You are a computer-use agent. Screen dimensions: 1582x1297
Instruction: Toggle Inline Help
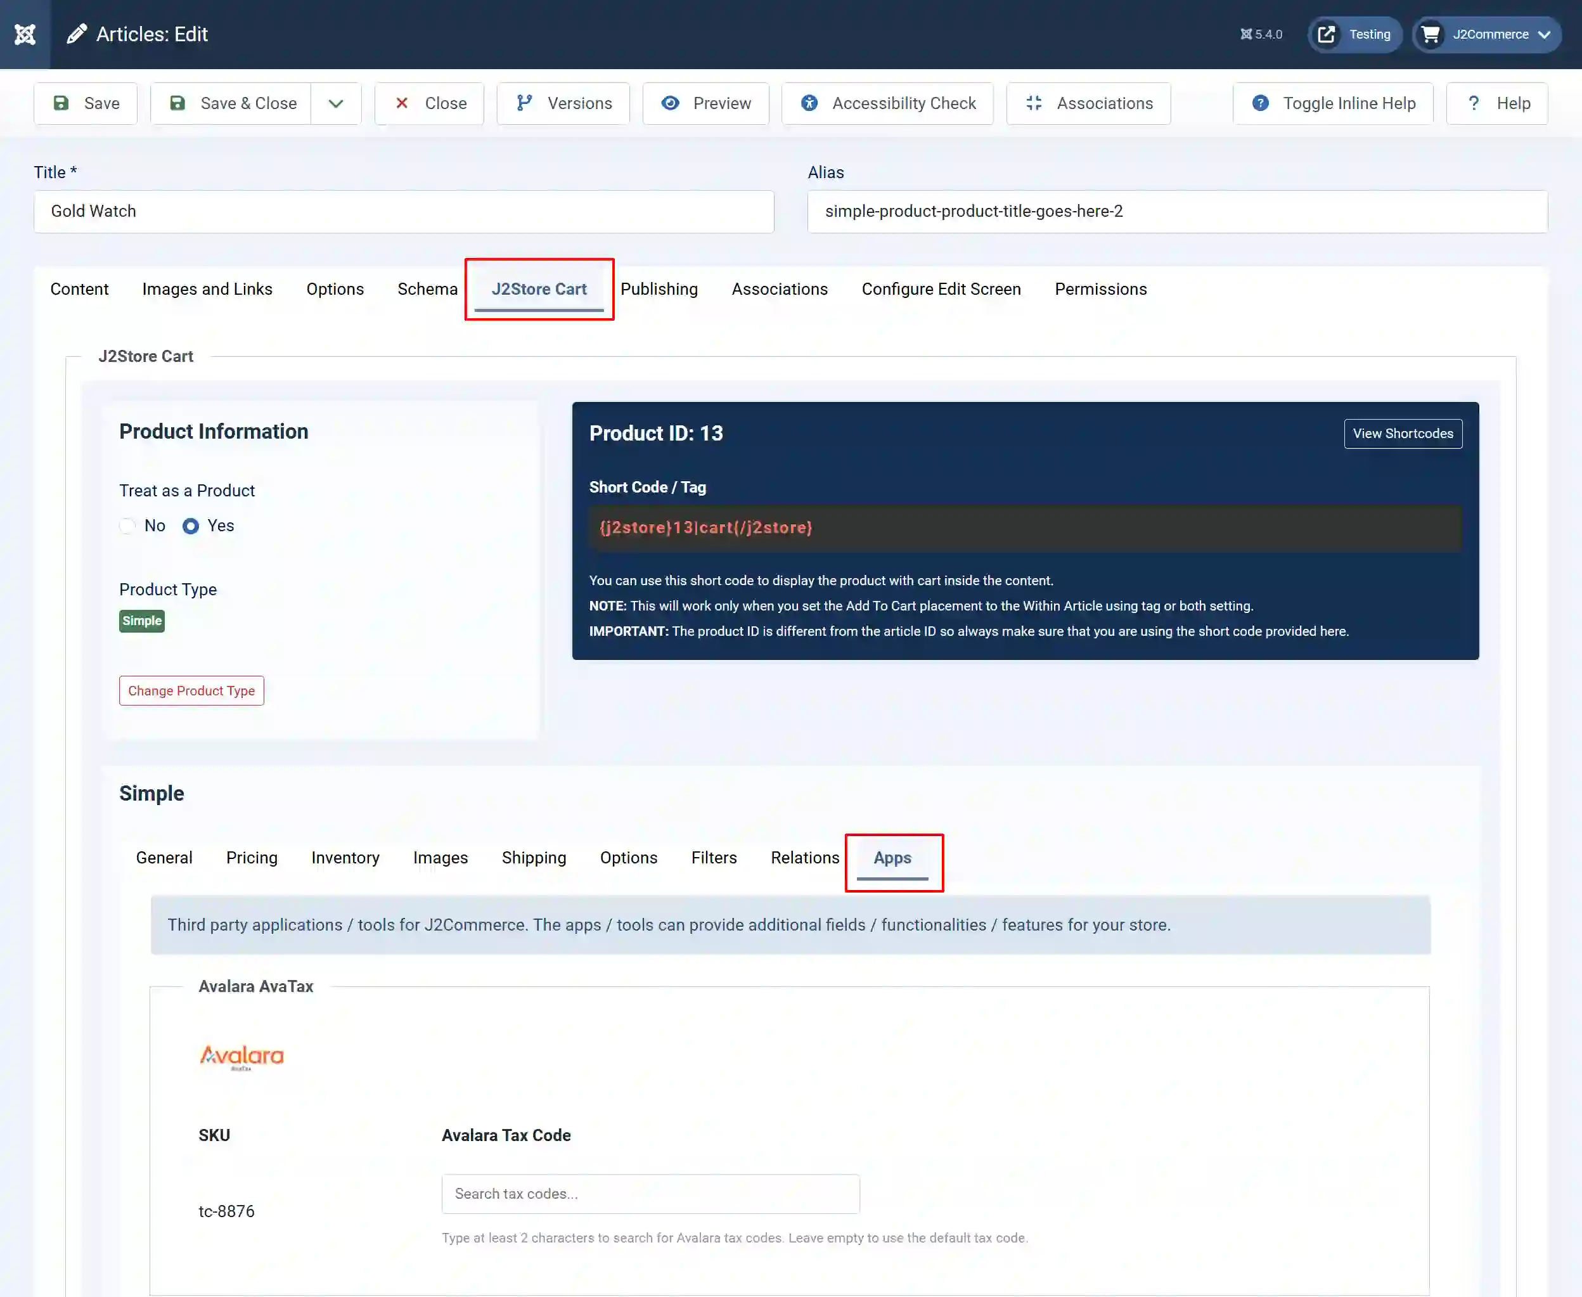pos(1332,103)
